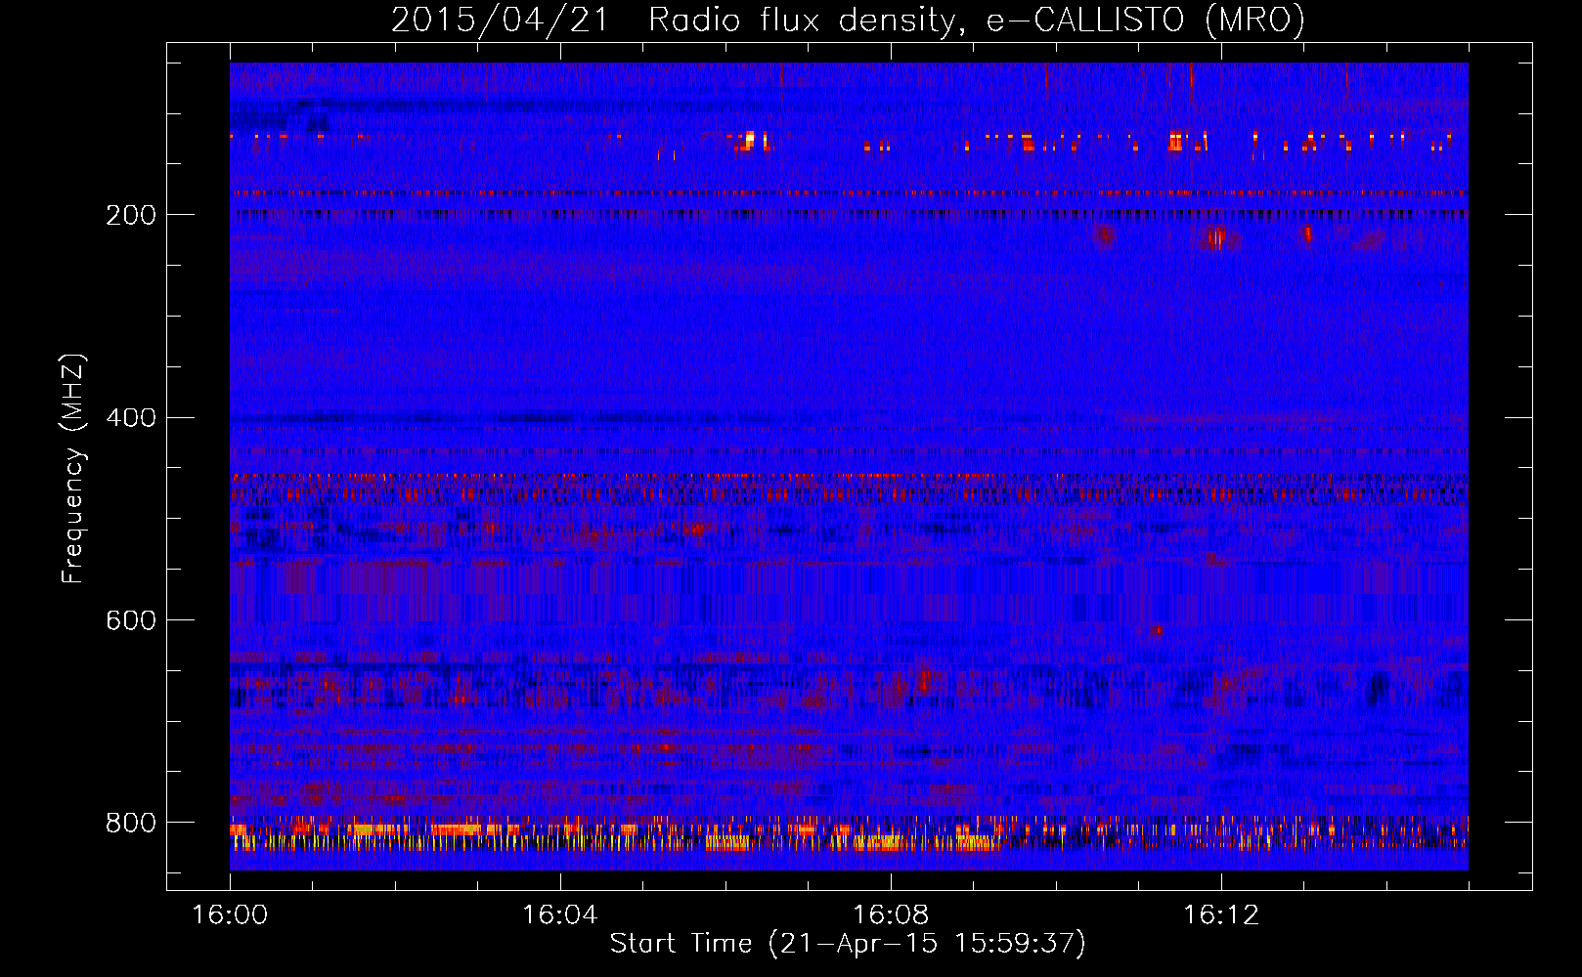This screenshot has width=1582, height=977.
Task: Select the 600 frequency tick label
Action: (131, 621)
